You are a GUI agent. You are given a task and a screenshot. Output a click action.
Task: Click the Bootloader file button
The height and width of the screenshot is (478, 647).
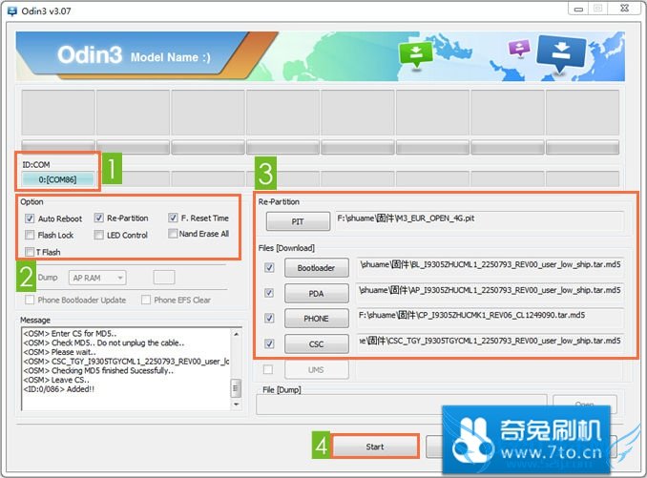tap(317, 268)
